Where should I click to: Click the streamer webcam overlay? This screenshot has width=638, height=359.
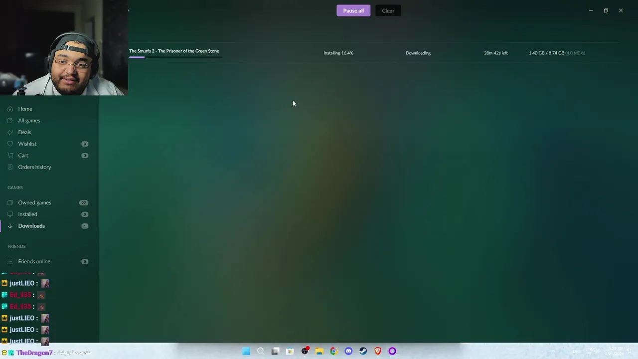coord(64,48)
